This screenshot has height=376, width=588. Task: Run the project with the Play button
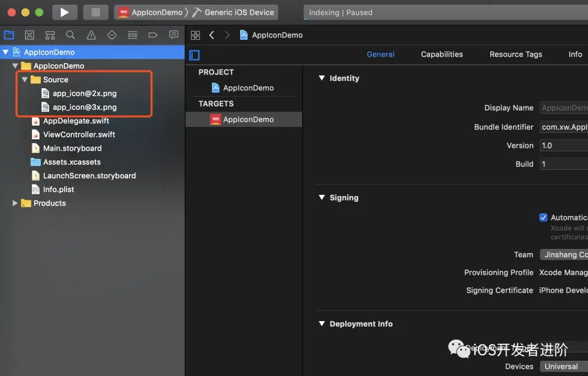tap(64, 13)
